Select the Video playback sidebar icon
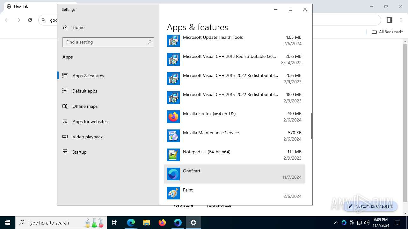This screenshot has height=229, width=408. click(x=65, y=137)
